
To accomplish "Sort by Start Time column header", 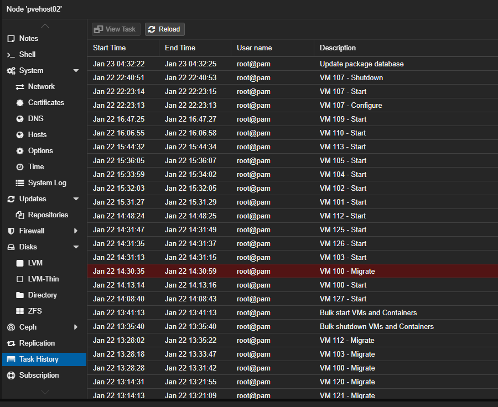I will 110,48.
